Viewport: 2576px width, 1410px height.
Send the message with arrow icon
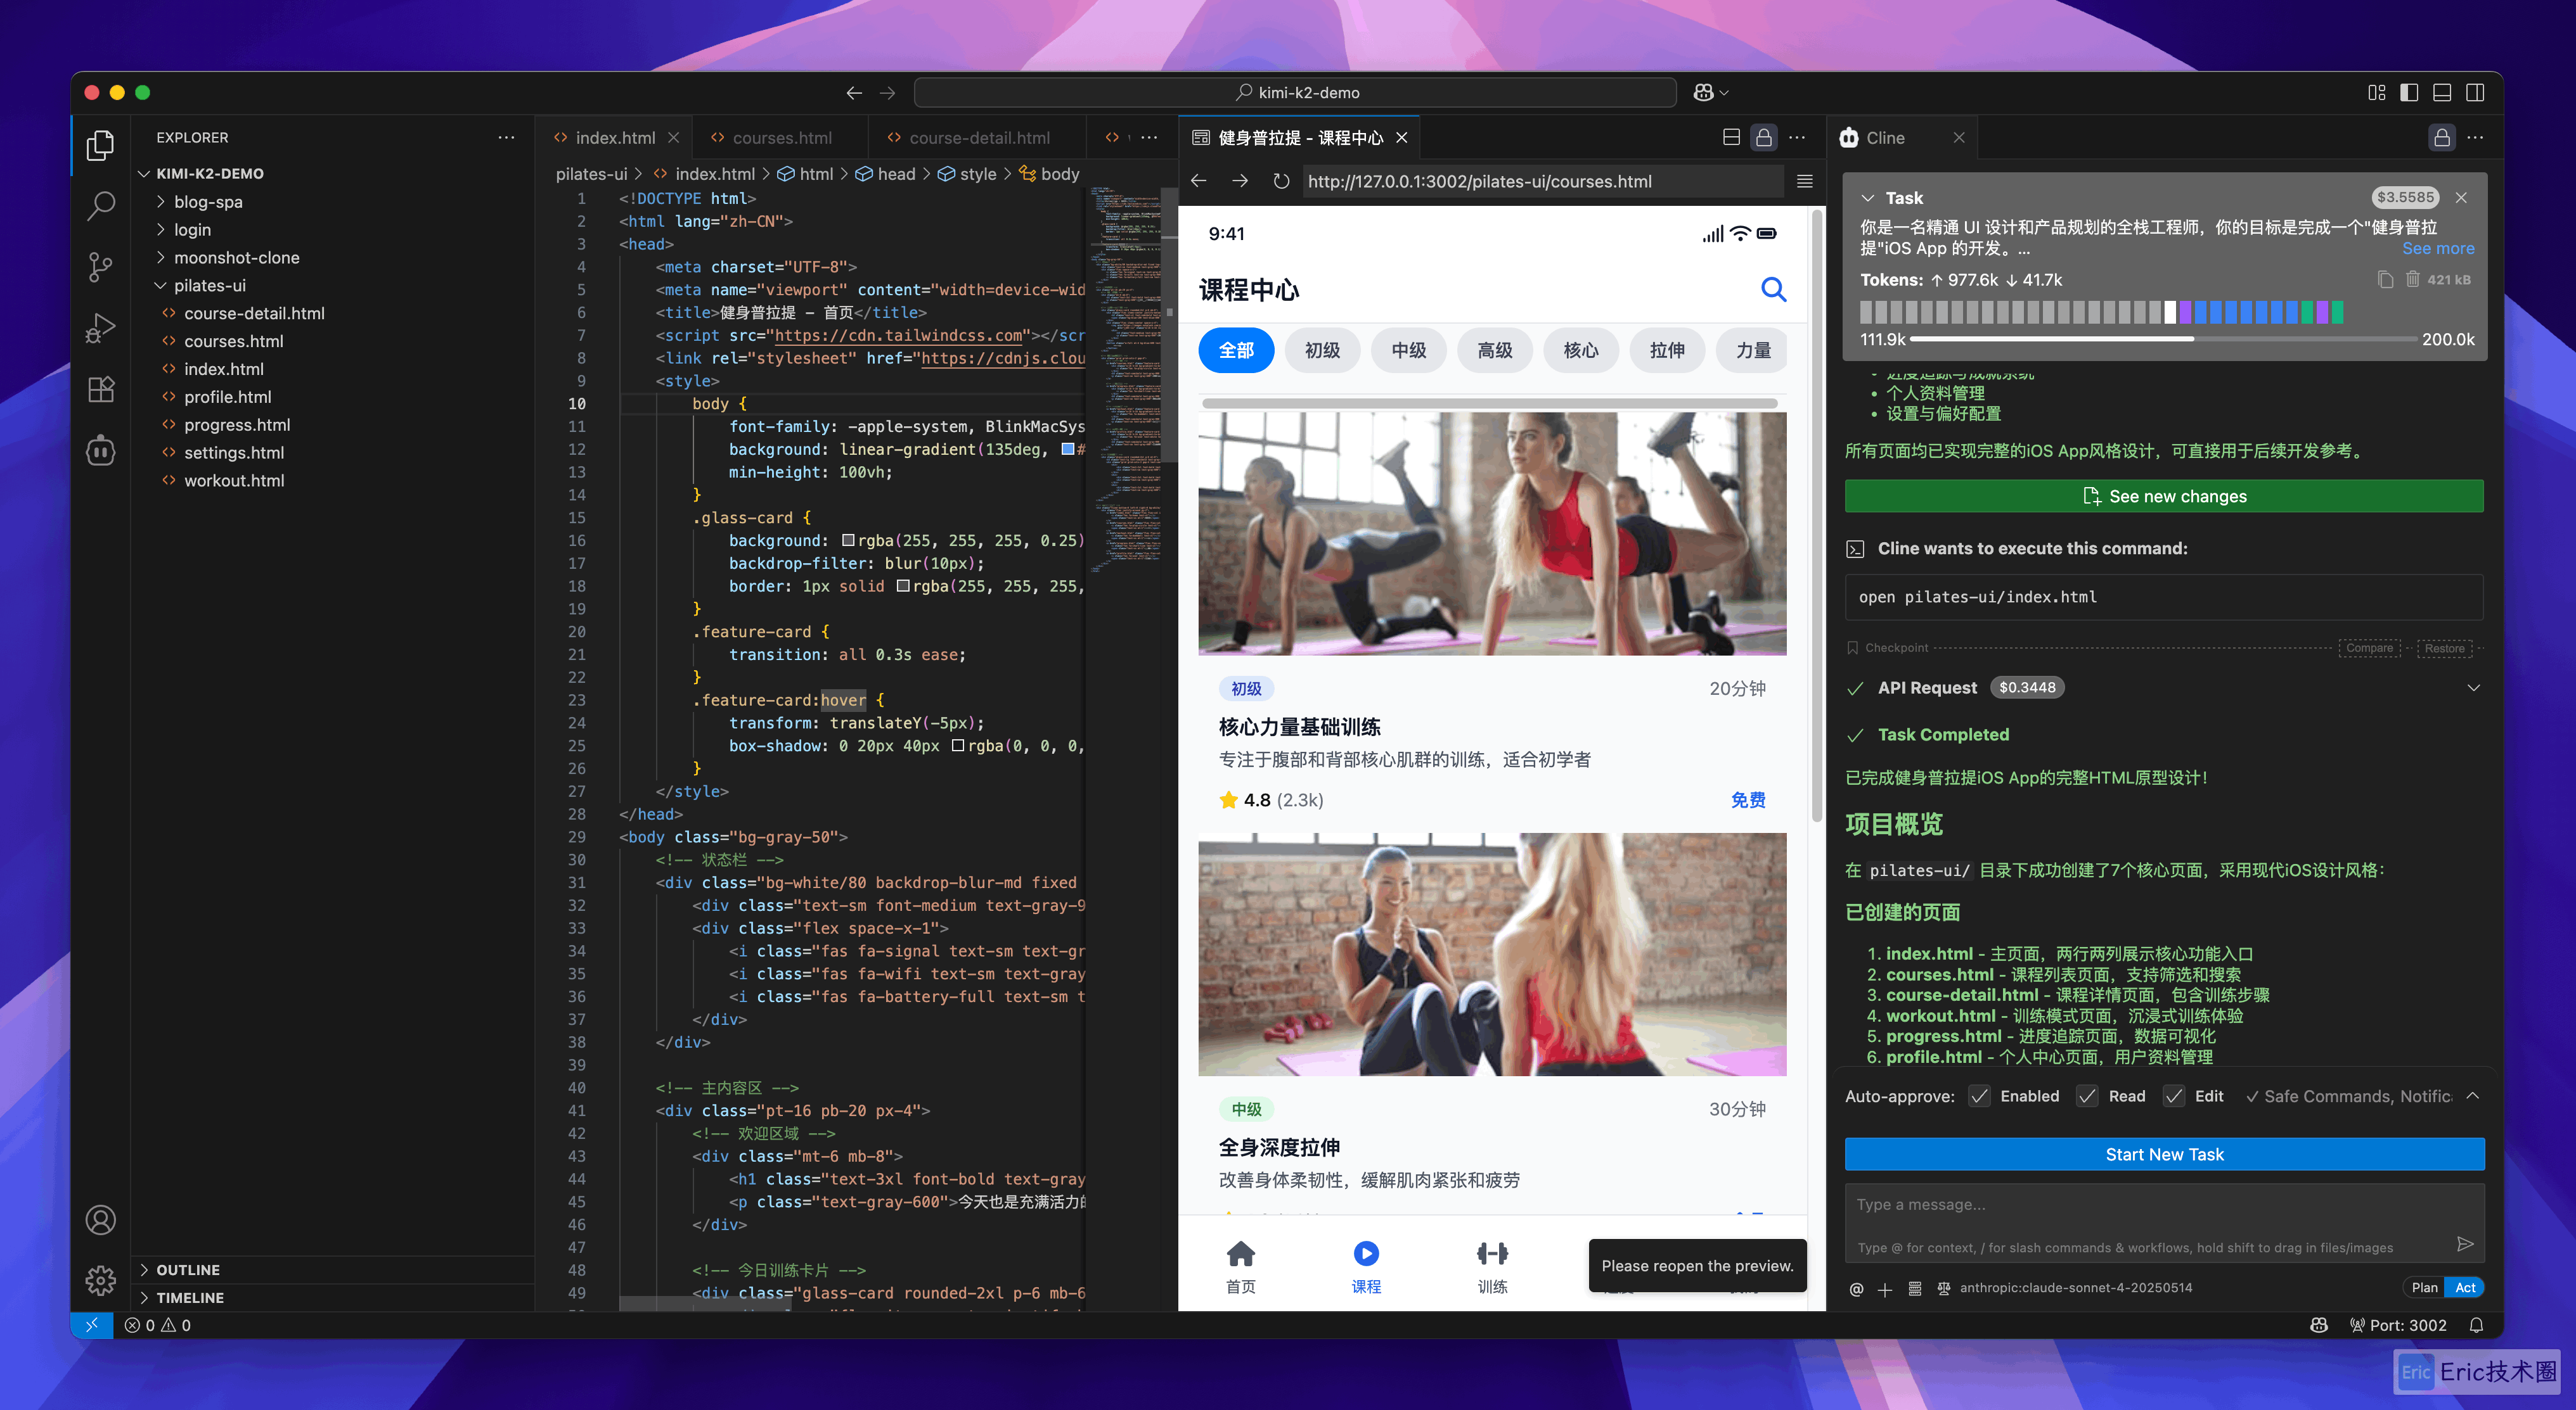pos(2465,1243)
